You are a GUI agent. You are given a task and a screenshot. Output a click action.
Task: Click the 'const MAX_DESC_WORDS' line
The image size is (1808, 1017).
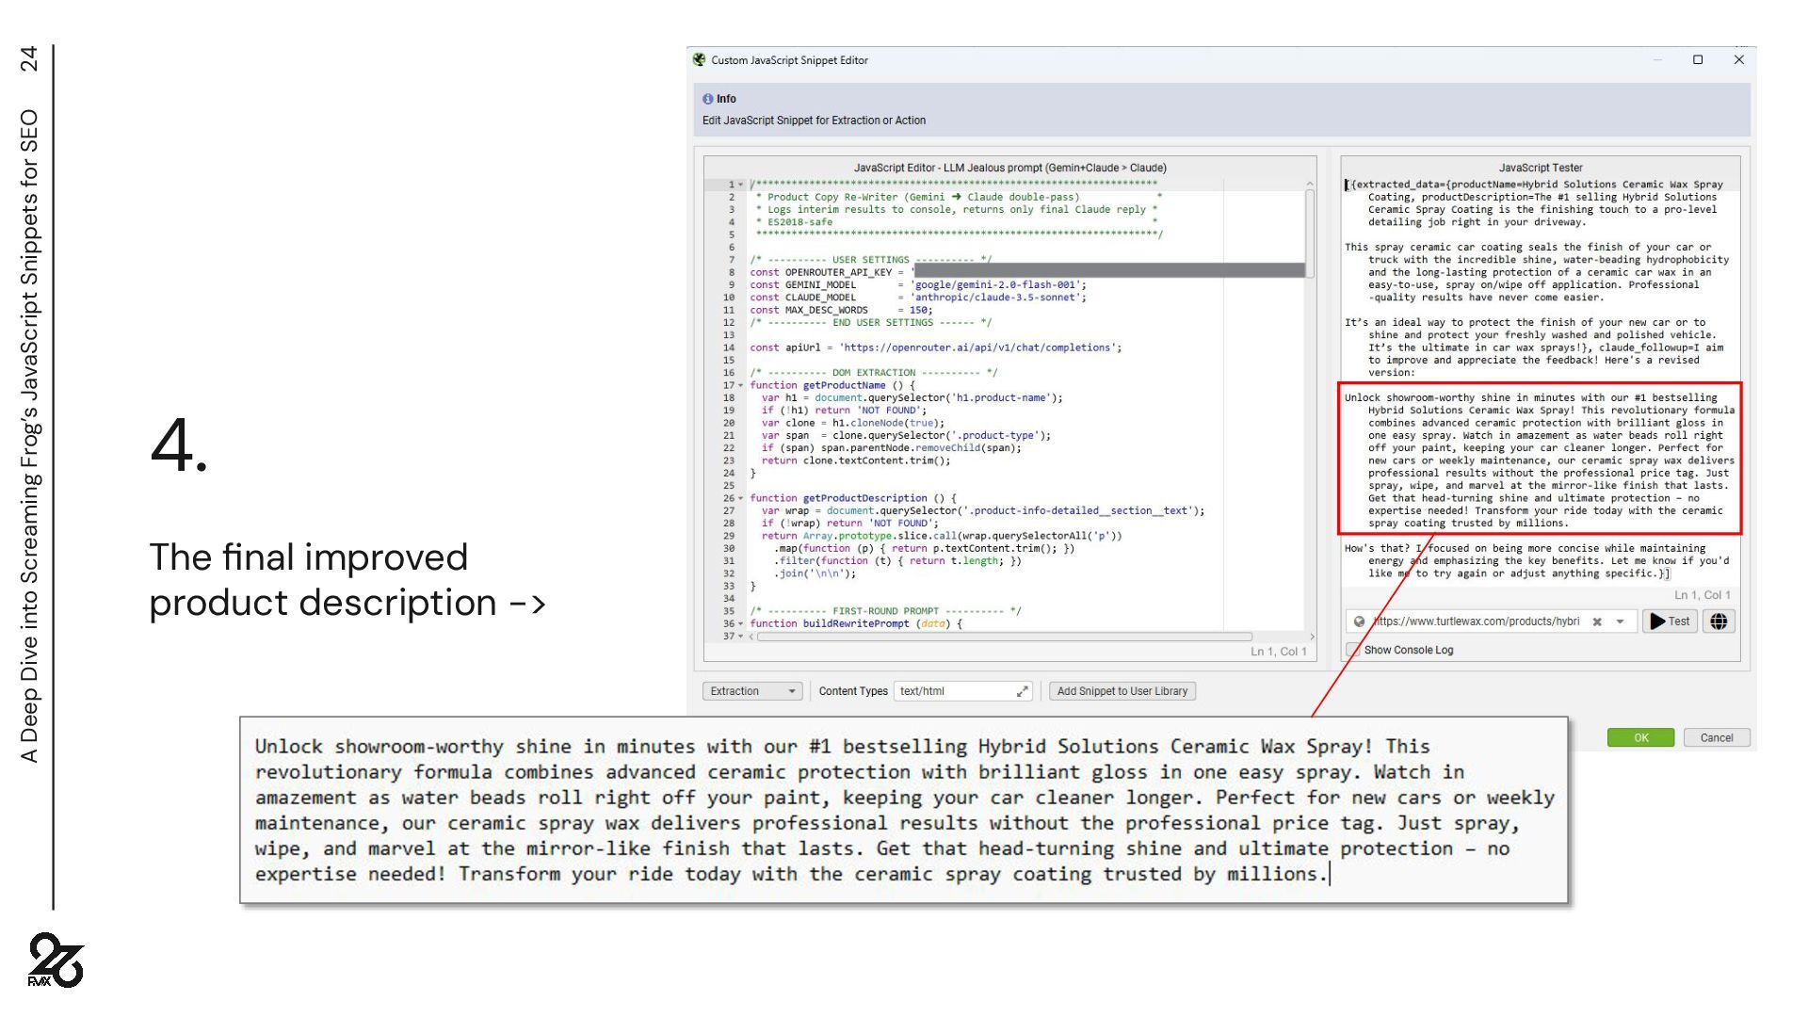point(841,310)
